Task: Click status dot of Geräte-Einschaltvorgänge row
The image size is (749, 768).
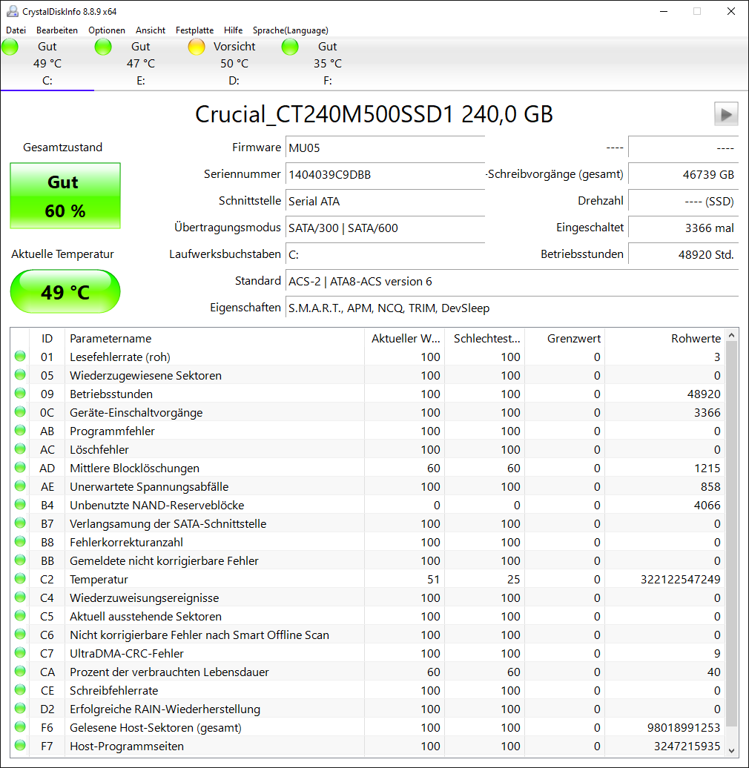Action: 20,412
